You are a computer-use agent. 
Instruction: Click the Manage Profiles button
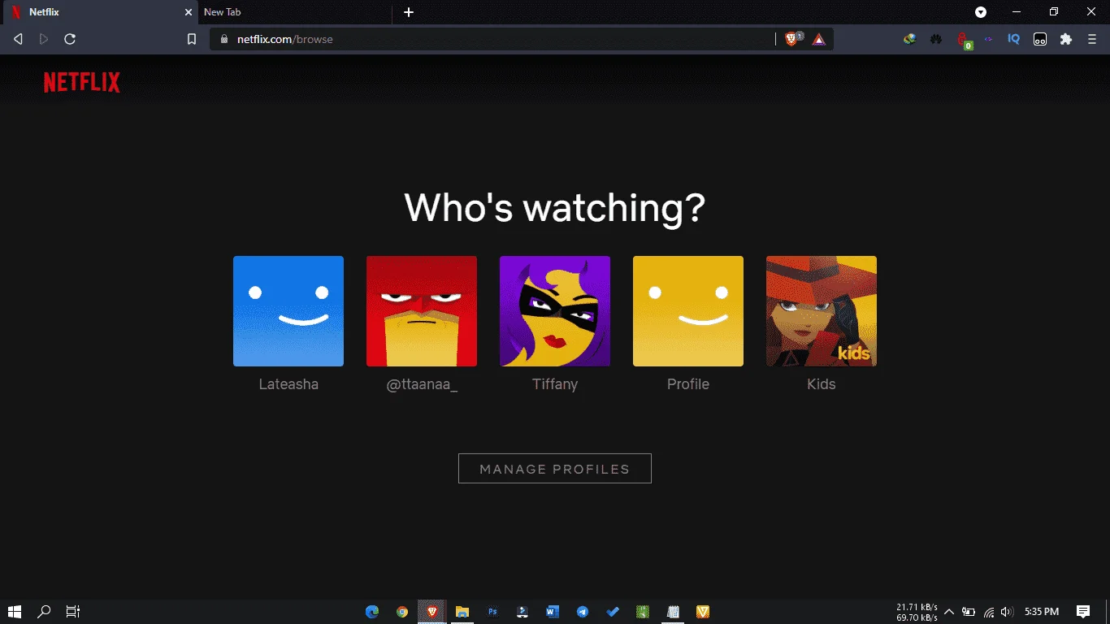click(555, 469)
